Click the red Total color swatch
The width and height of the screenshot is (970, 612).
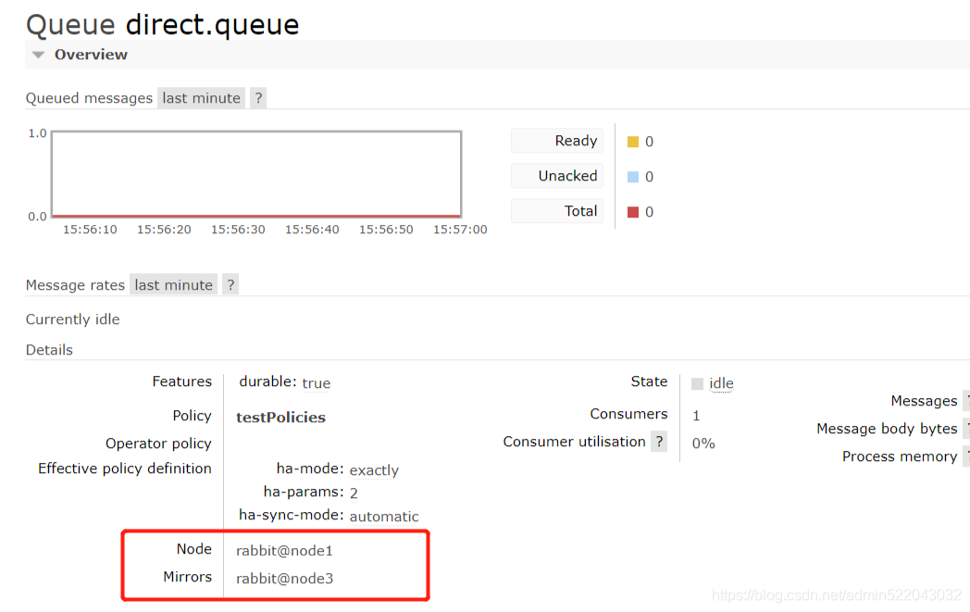(633, 212)
